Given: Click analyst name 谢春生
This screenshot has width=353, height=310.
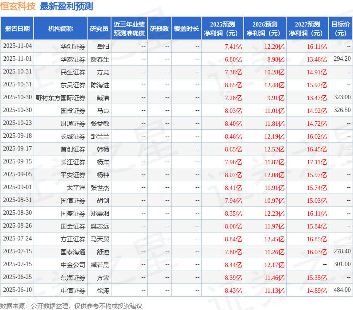Looking at the screenshot, I should [x=100, y=59].
